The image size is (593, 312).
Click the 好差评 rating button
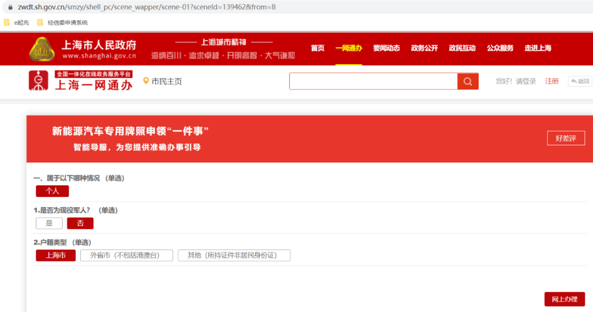point(566,138)
